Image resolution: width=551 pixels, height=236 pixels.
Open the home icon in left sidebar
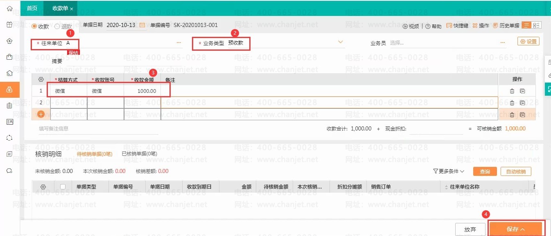[9, 9]
